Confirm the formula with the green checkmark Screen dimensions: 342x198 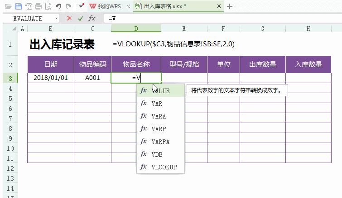tap(81, 19)
